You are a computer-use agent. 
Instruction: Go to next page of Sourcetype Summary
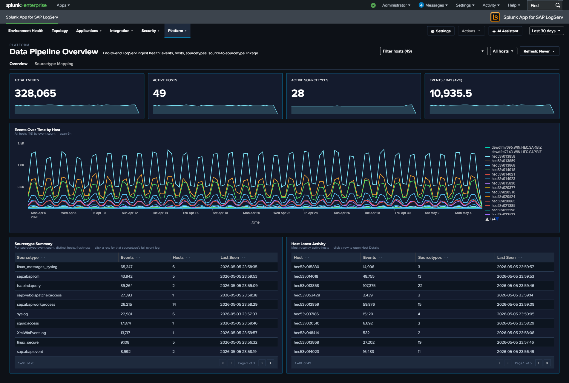coord(262,363)
